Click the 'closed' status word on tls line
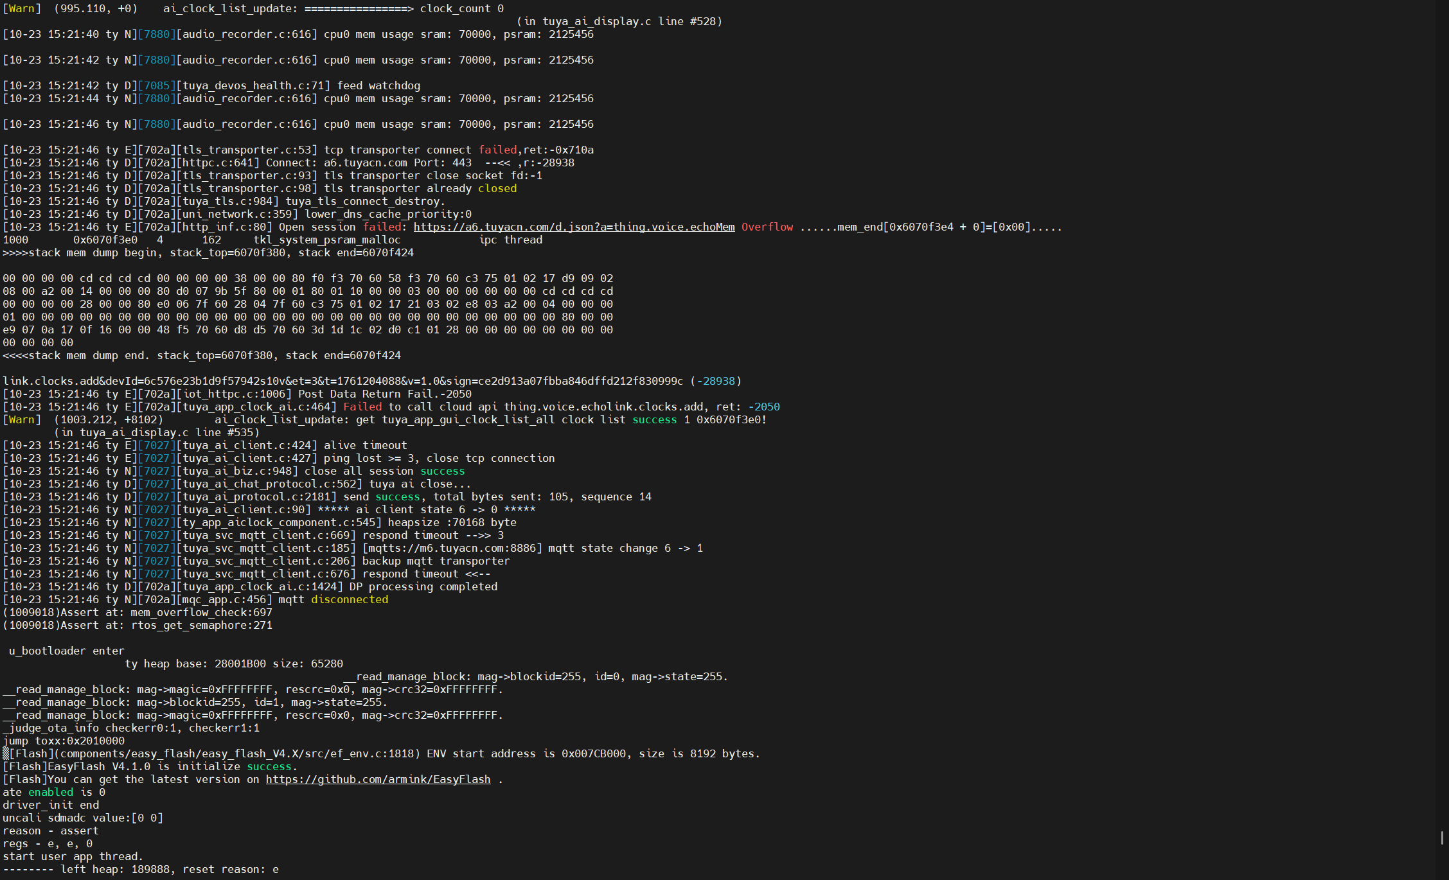The height and width of the screenshot is (880, 1449). coord(497,188)
